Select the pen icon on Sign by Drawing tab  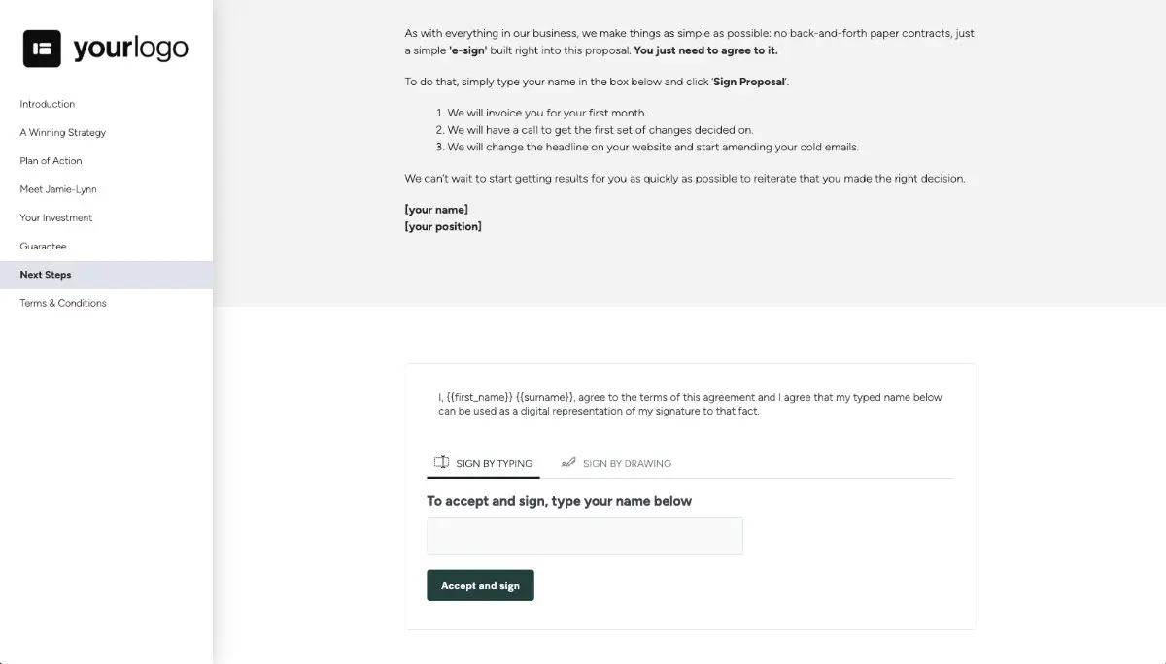(568, 463)
